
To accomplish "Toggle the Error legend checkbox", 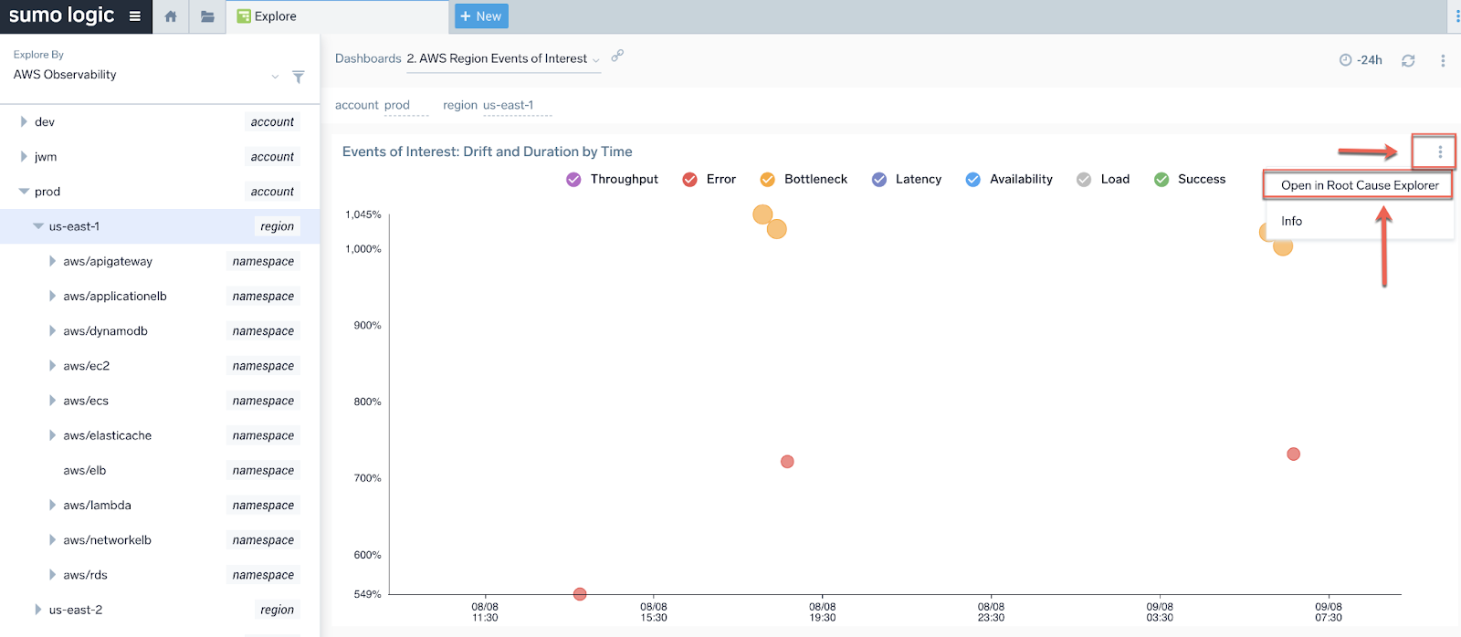I will (x=690, y=180).
